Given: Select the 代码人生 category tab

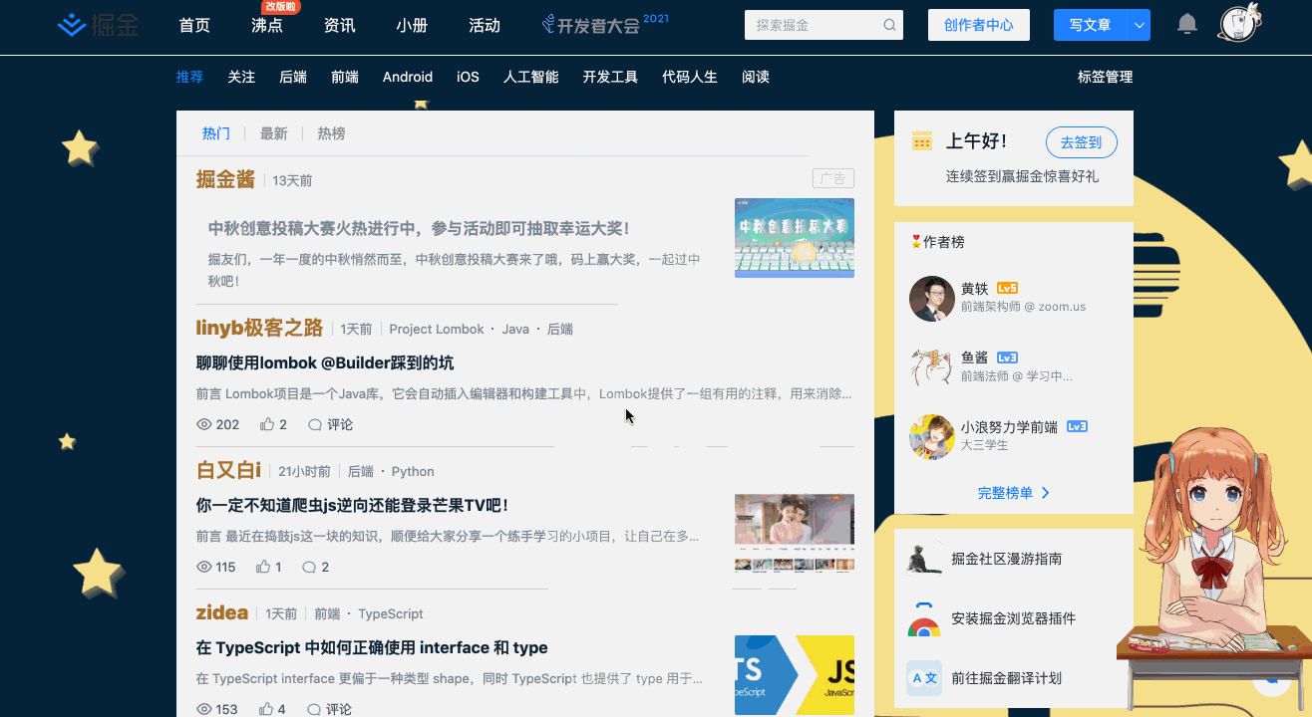Looking at the screenshot, I should tap(690, 77).
